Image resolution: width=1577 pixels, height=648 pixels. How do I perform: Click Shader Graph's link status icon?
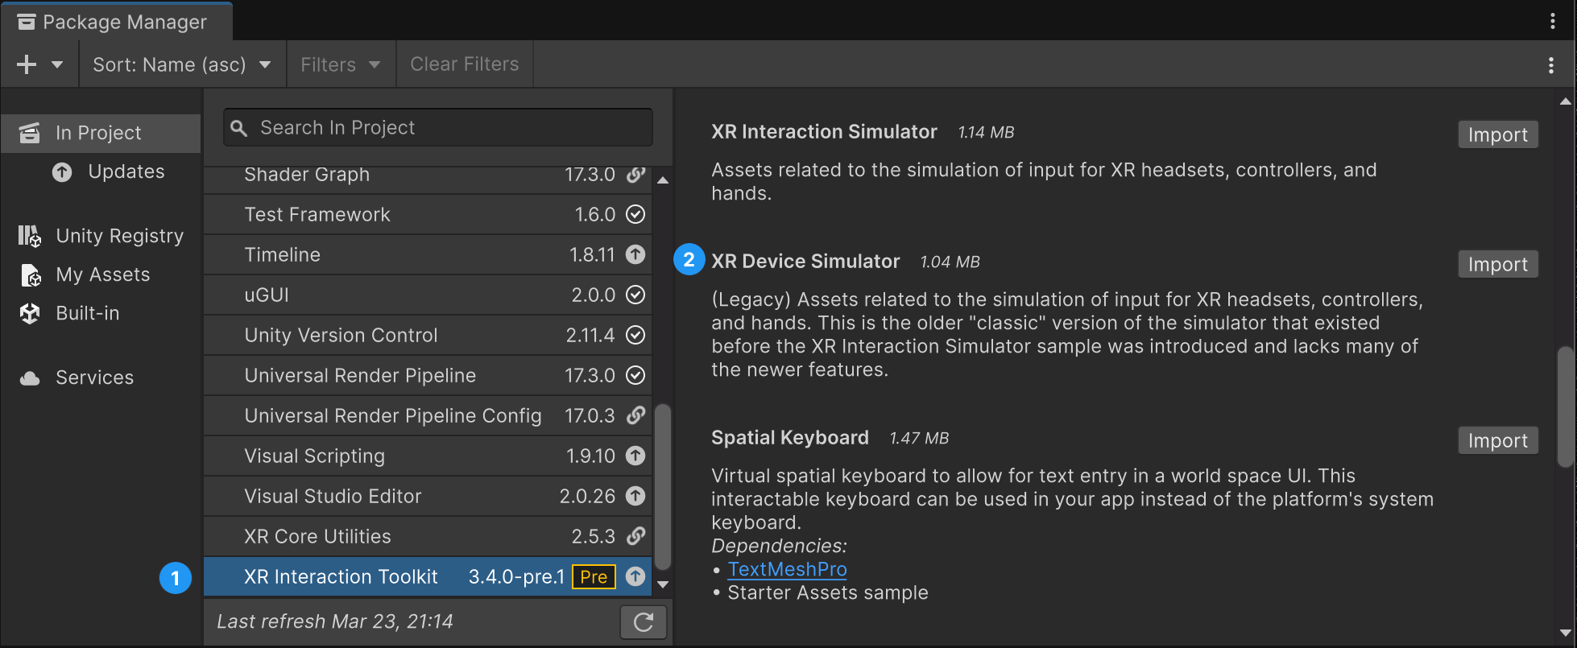636,174
